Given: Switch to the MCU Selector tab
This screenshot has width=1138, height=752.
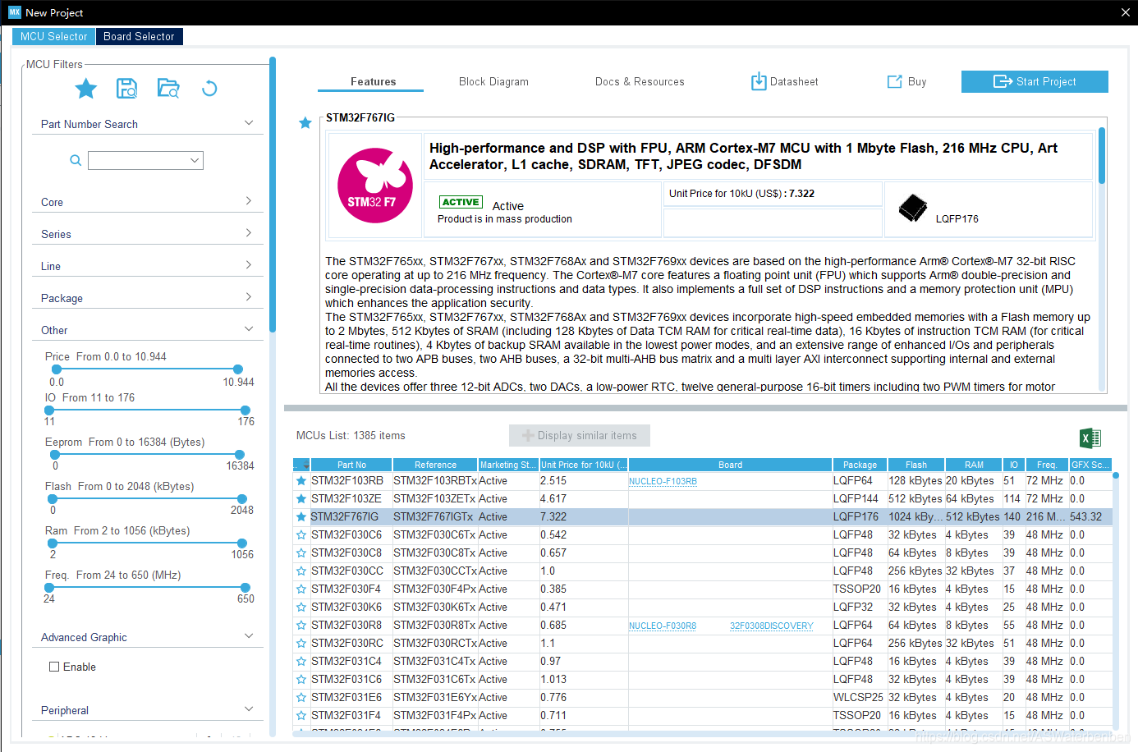Looking at the screenshot, I should click(53, 36).
